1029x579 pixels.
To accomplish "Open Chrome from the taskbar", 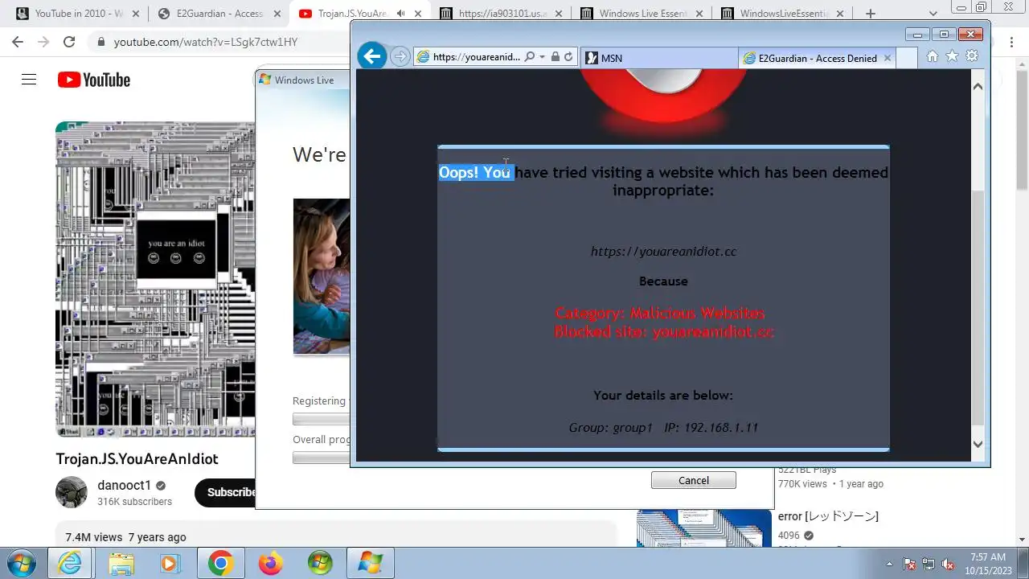I will pos(220,564).
